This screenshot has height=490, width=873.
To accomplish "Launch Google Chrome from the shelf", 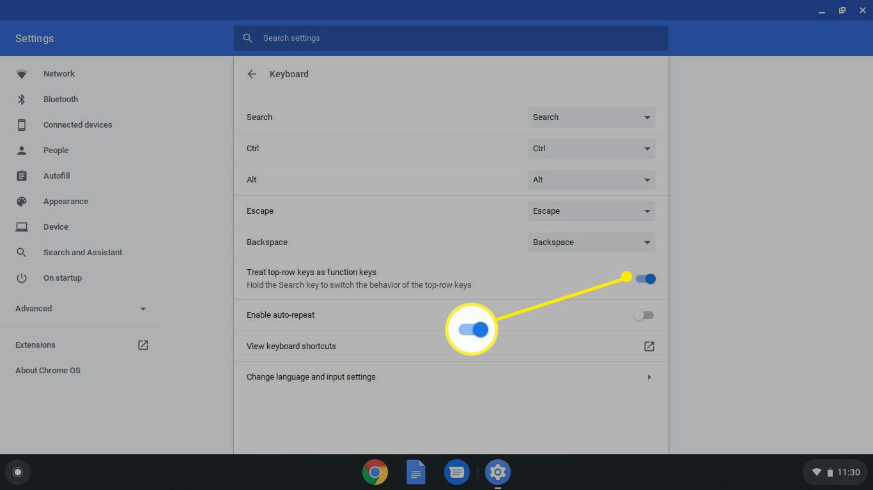I will coord(375,472).
